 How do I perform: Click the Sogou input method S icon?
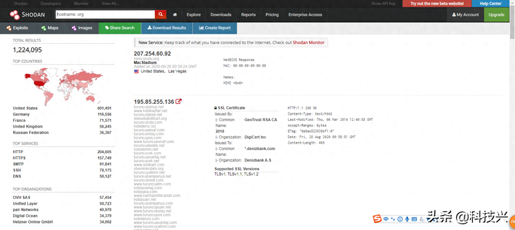point(377,219)
